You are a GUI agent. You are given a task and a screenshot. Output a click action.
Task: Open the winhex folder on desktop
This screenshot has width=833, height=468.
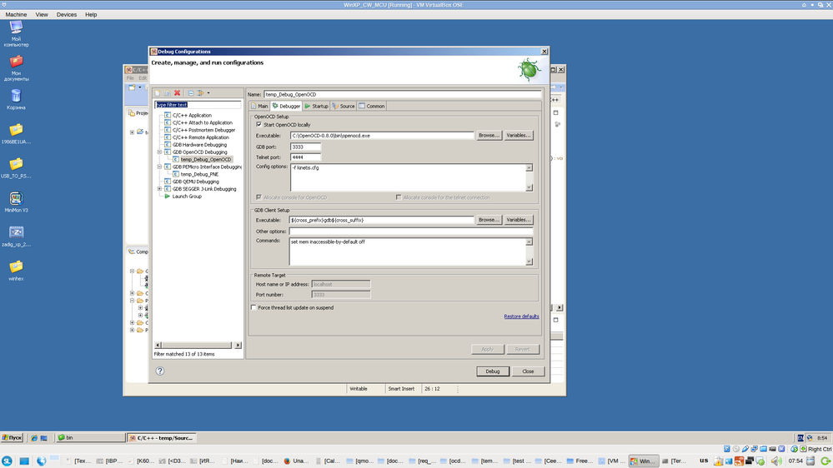pos(16,271)
